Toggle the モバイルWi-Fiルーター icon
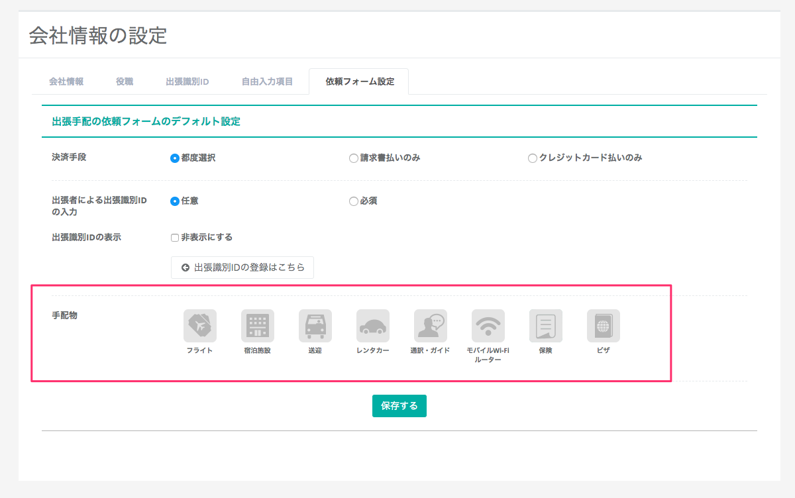This screenshot has width=795, height=498. tap(488, 326)
